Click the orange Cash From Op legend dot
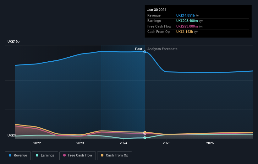The width and height of the screenshot is (258, 164). pyautogui.click(x=102, y=155)
